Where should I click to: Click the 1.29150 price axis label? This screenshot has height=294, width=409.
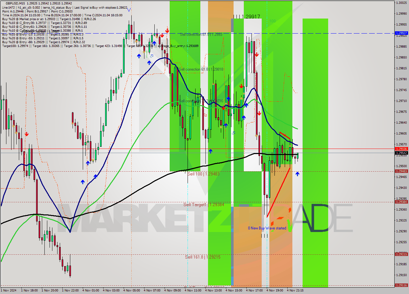[x=401, y=275]
